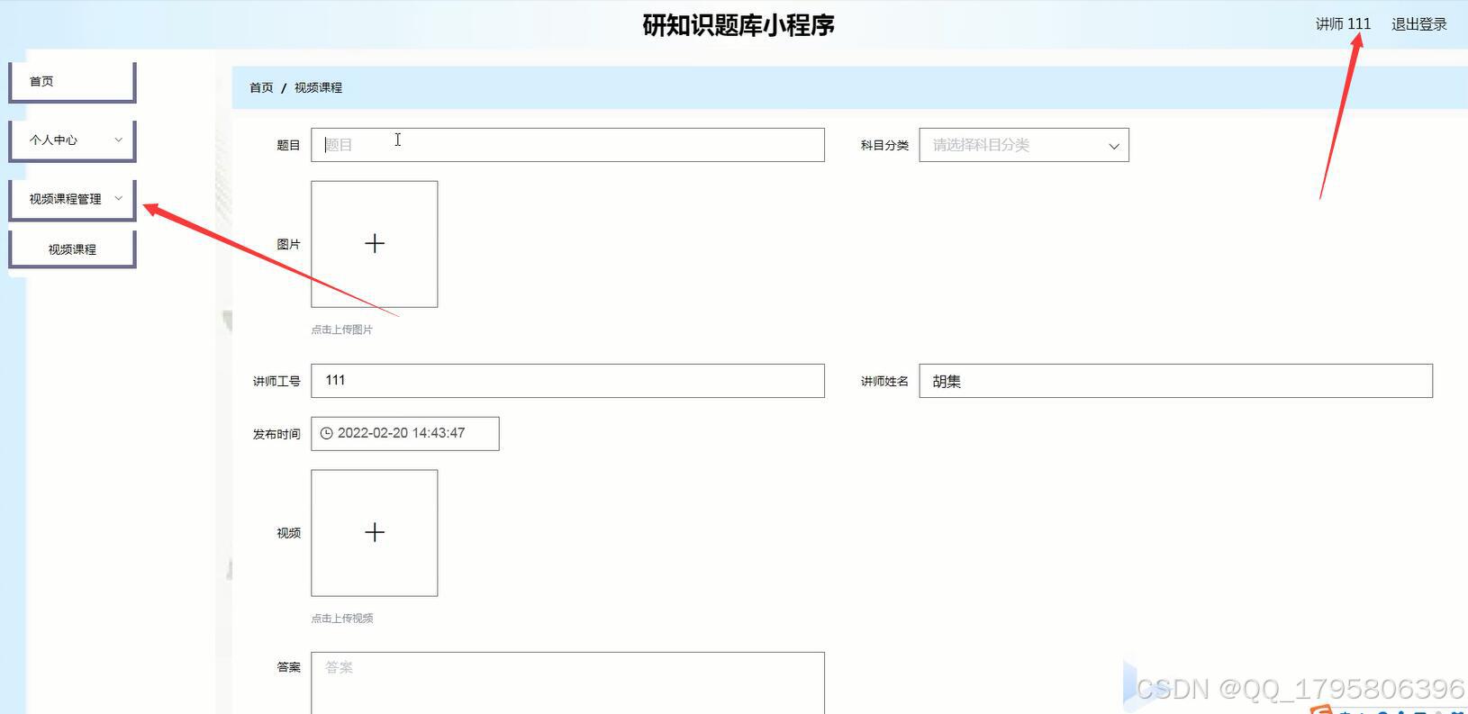Collapse the 视频课程管理 sidebar menu
Screen dimensions: 1468x714
[x=72, y=199]
